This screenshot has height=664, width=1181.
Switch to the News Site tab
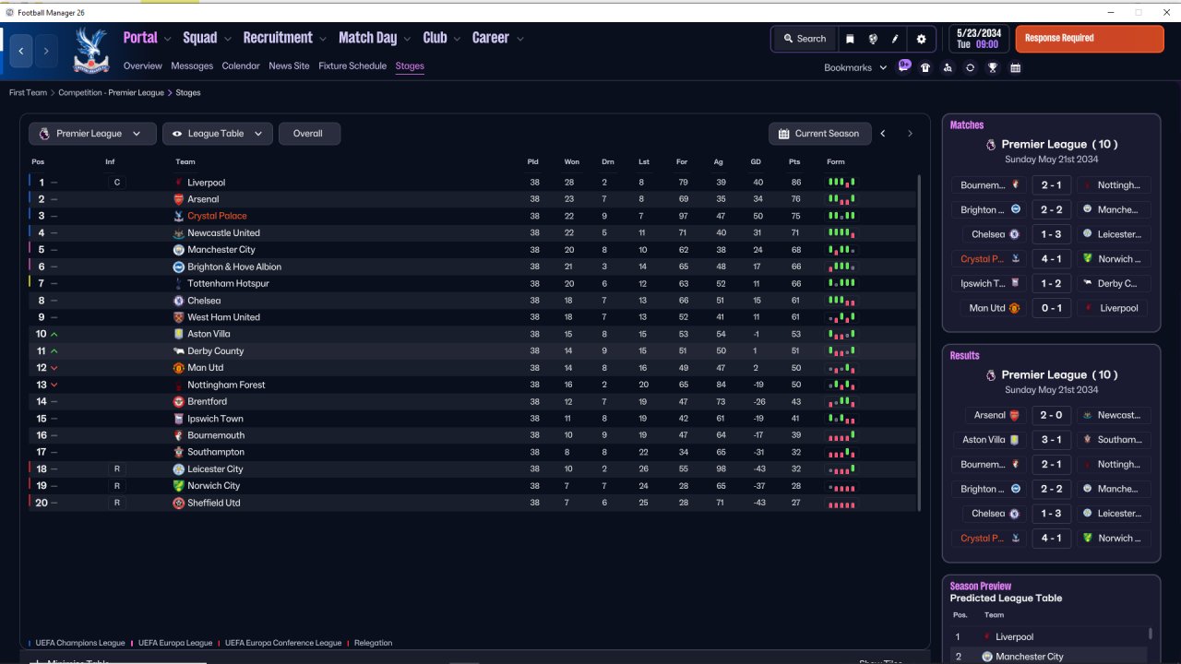point(289,66)
